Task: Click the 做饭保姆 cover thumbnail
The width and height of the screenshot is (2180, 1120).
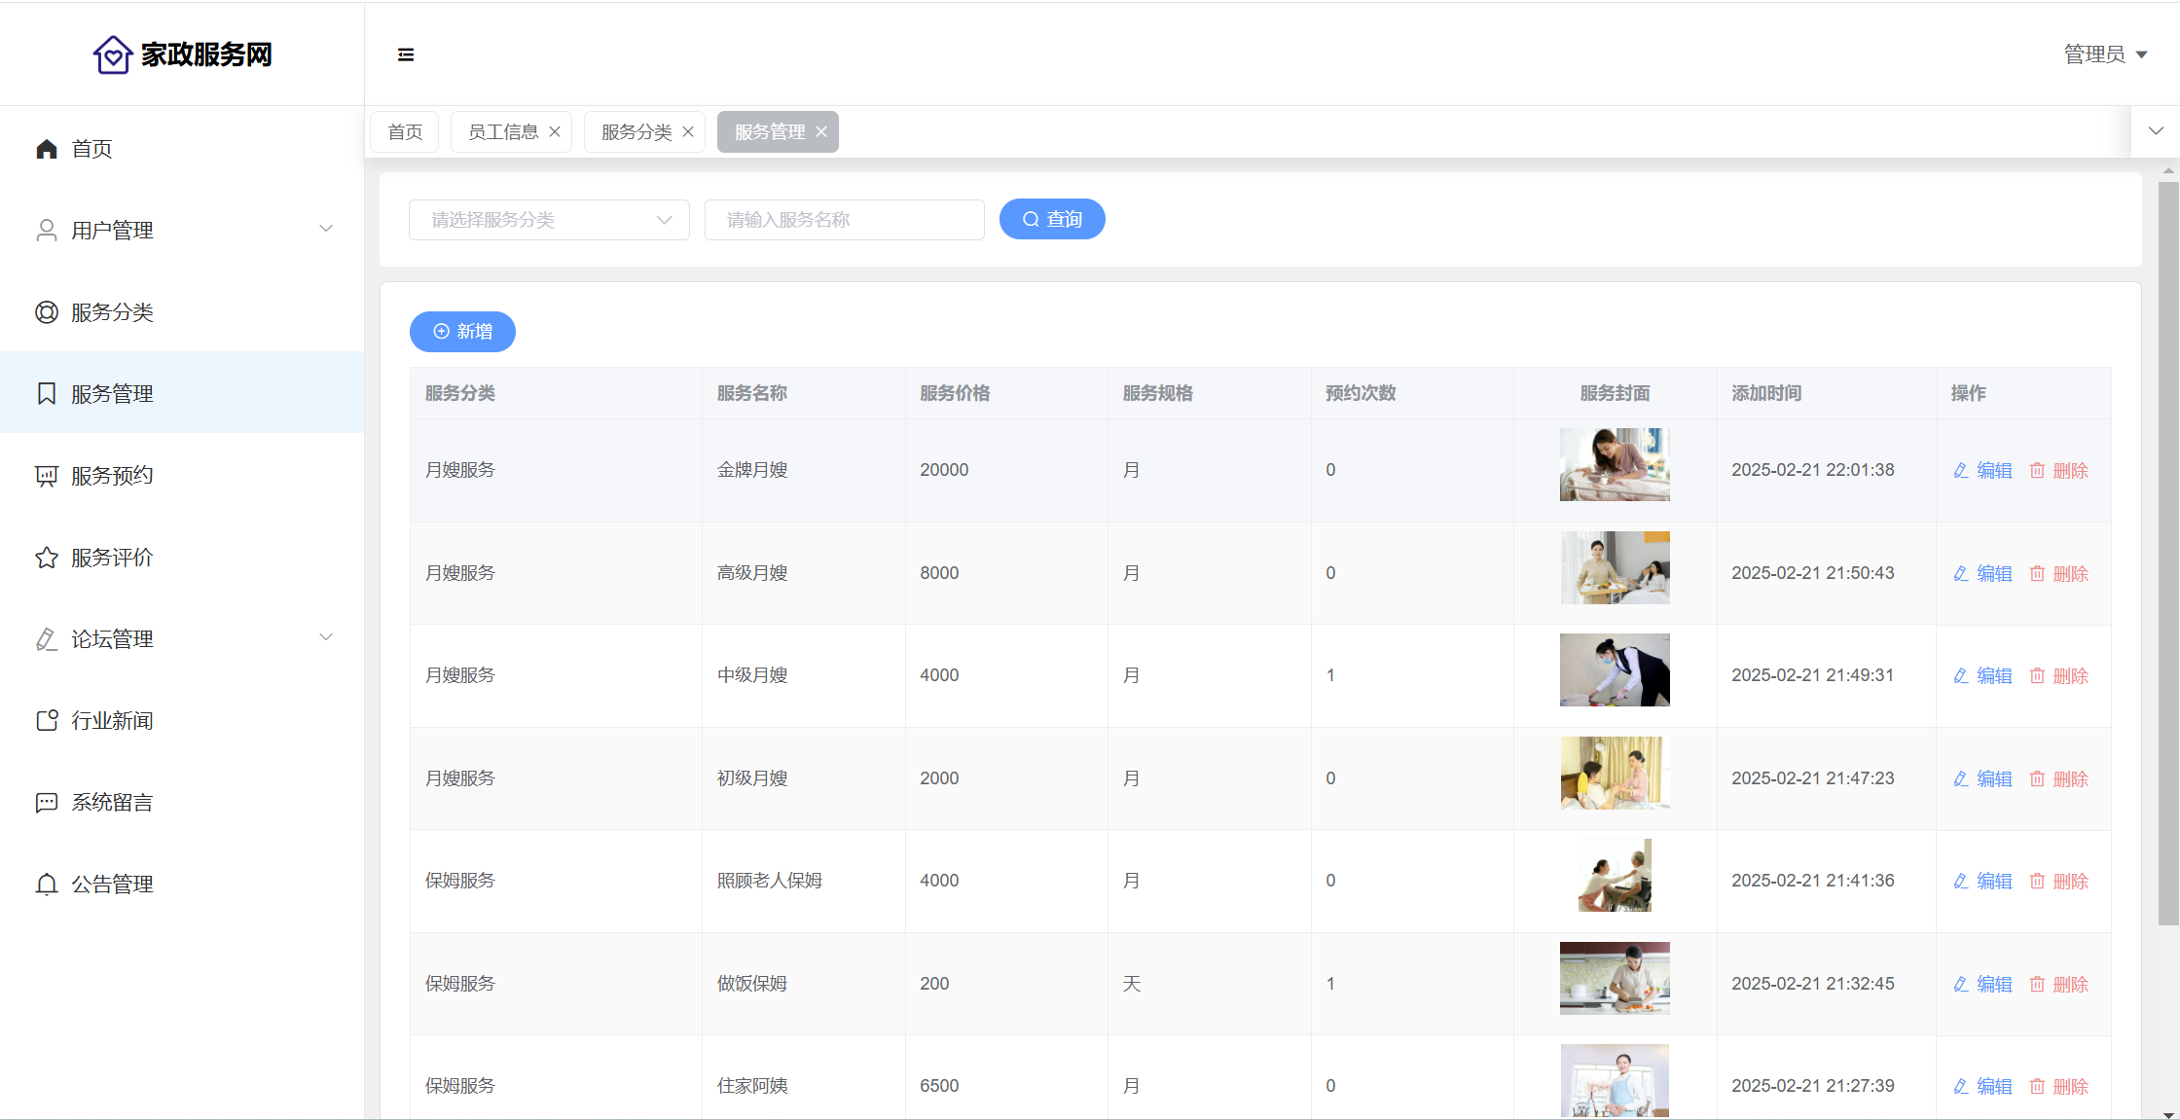Action: [x=1615, y=978]
